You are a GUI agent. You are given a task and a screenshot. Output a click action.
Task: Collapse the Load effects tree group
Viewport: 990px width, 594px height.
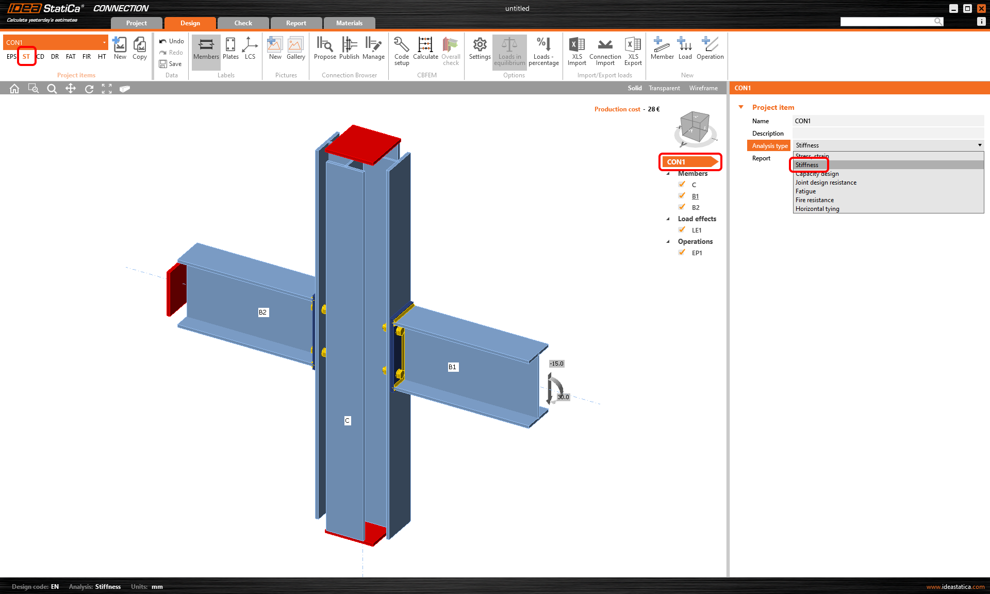point(668,219)
